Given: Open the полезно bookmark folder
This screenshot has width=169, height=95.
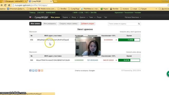Looking at the screenshot, I should [x=124, y=9].
